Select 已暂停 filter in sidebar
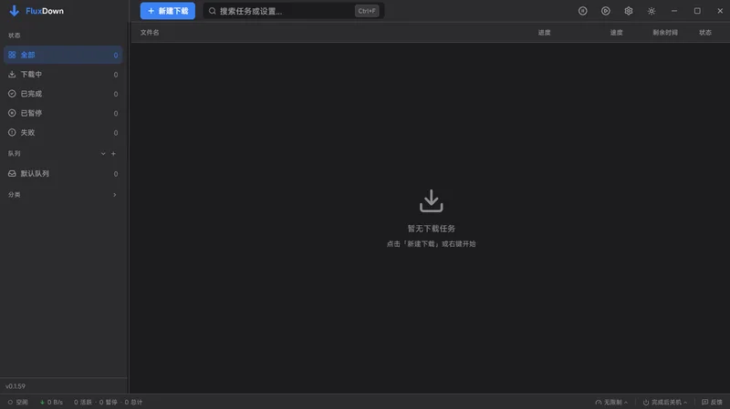This screenshot has width=730, height=409. (x=63, y=113)
